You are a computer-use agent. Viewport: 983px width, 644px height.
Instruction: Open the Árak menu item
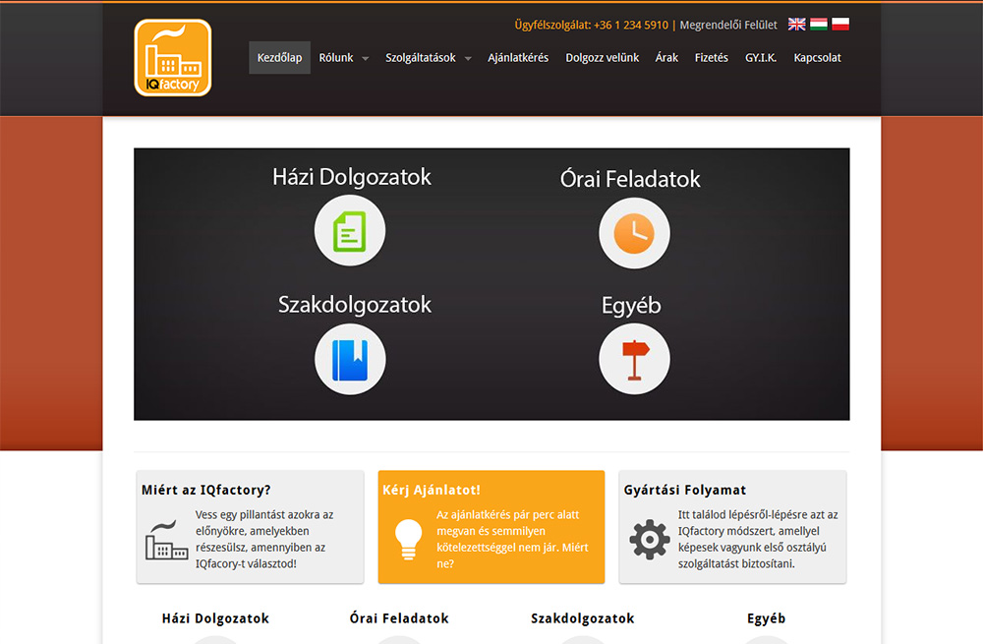666,58
